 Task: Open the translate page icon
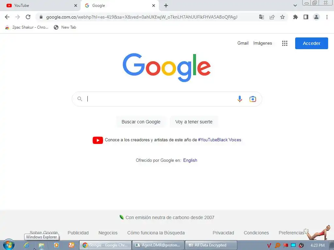(x=261, y=17)
